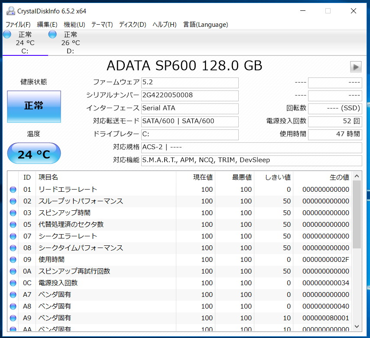The image size is (370, 338).
Task: Click the blue status dot for ID 05
Action: pos(13,225)
